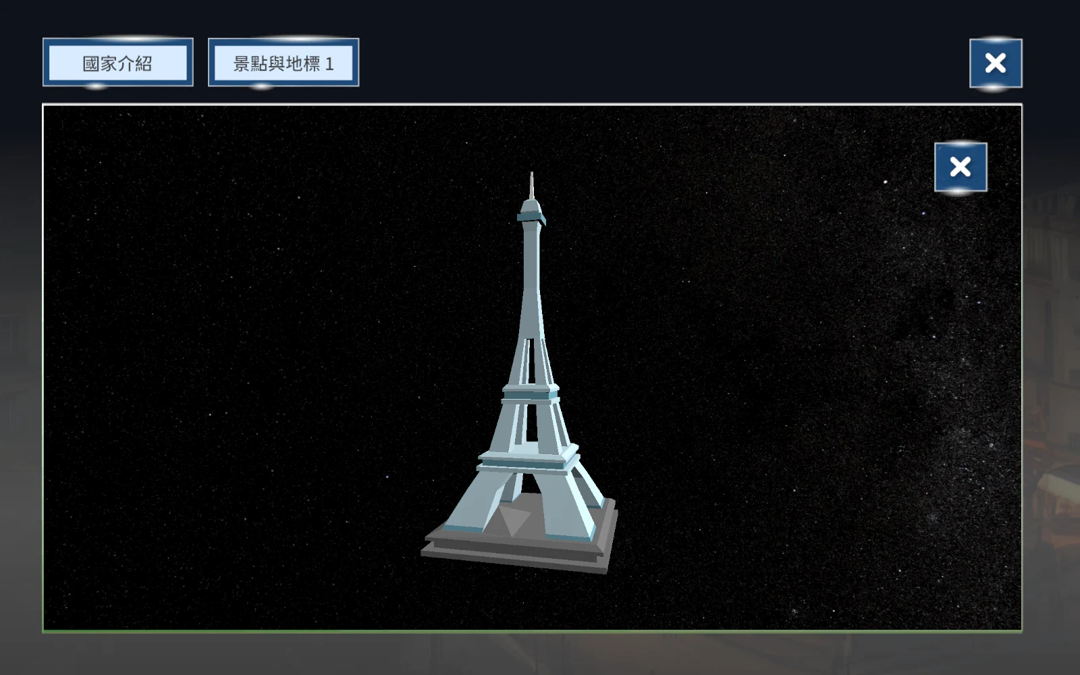This screenshot has width=1080, height=675.
Task: Close the main window with top-right X
Action: pyautogui.click(x=996, y=63)
